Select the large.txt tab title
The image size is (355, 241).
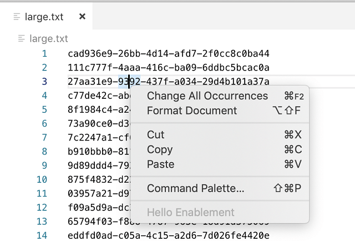click(x=44, y=17)
